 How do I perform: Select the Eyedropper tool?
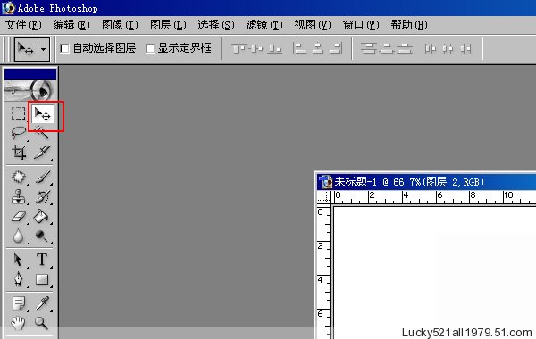[42, 303]
